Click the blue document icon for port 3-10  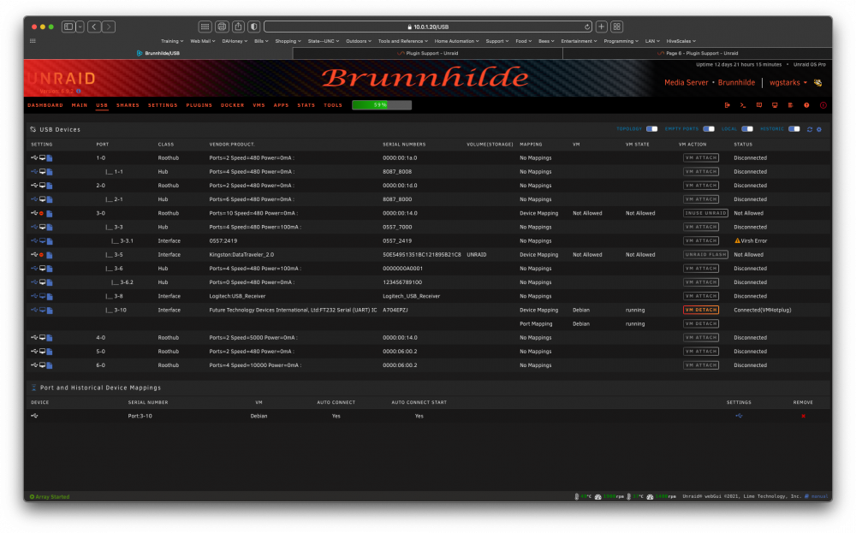pos(50,311)
